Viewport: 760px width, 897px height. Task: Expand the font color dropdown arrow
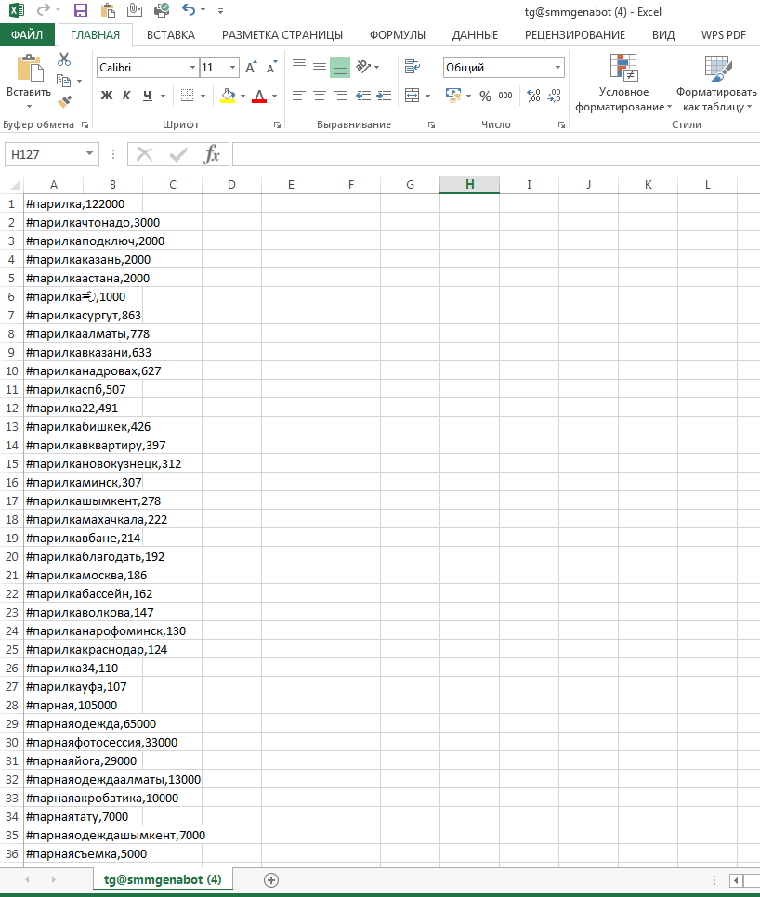(x=275, y=97)
